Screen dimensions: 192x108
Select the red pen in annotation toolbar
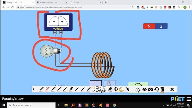[47, 89]
